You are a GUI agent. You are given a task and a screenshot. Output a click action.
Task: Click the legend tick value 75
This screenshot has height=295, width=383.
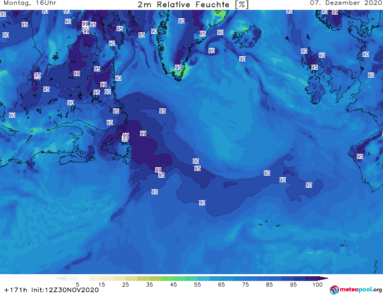245,285
